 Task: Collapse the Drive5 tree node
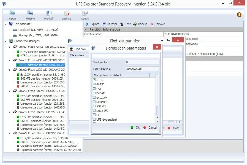point(10,133)
